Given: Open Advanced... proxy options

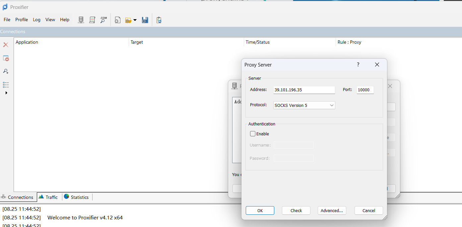Looking at the screenshot, I should point(332,210).
